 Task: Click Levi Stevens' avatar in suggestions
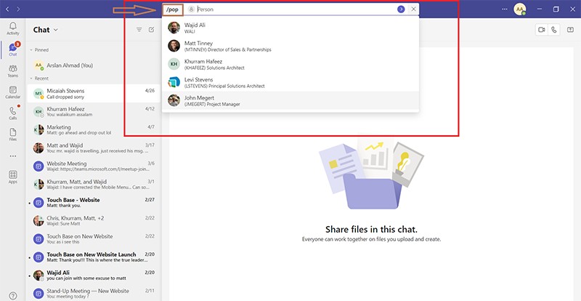pyautogui.click(x=174, y=82)
